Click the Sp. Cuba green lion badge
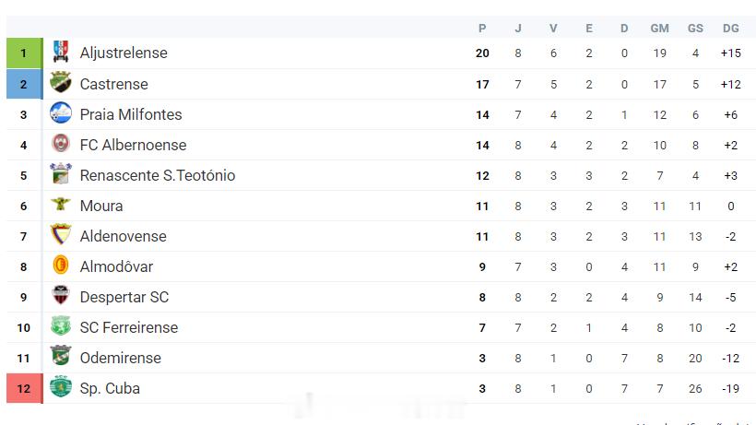Viewport: 756px width, 425px height. pyautogui.click(x=61, y=387)
